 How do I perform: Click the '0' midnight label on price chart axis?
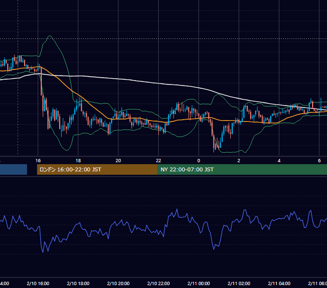(x=199, y=160)
